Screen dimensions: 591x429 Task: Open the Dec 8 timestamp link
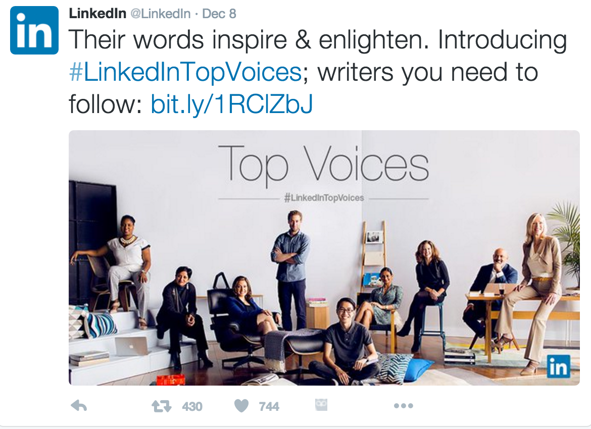pos(219,14)
